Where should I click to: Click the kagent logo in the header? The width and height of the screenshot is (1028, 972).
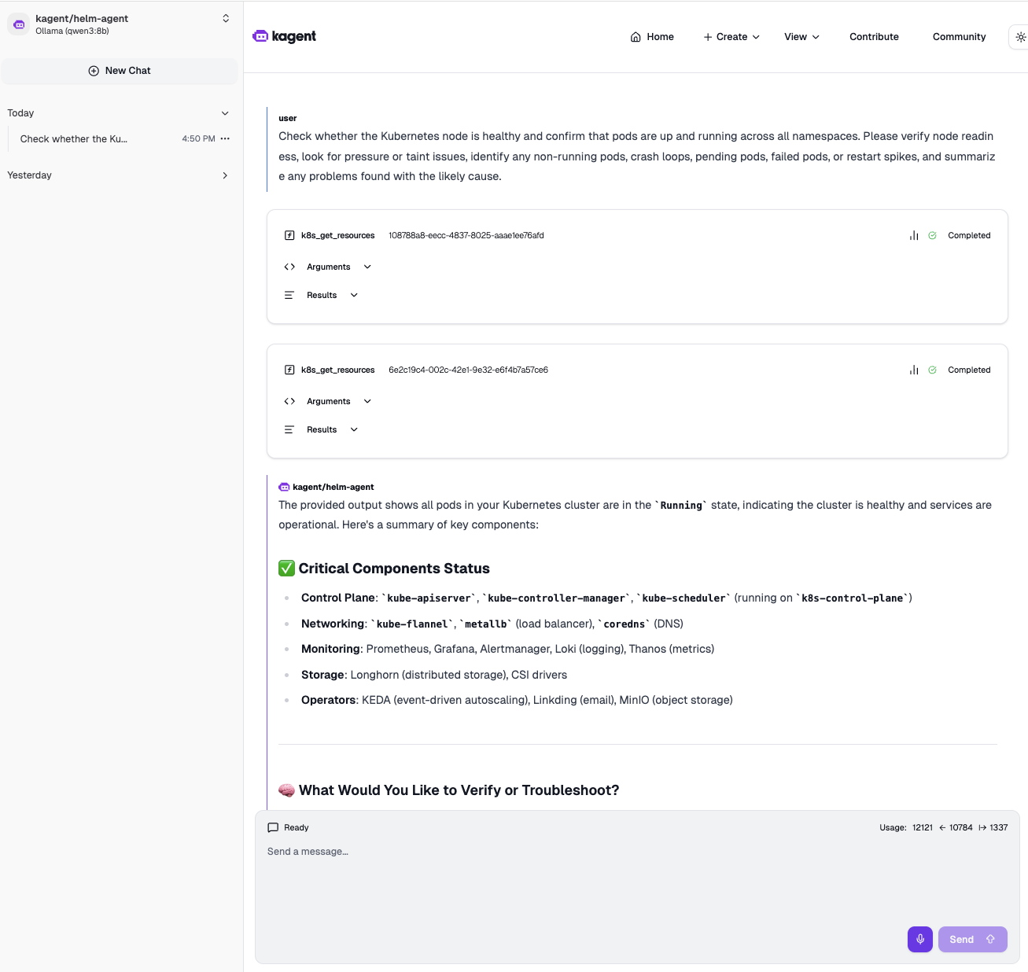283,36
